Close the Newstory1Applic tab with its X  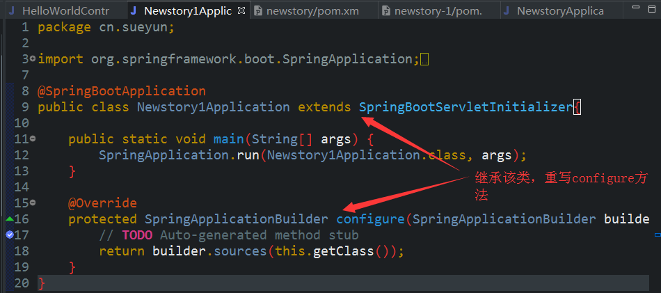point(241,10)
